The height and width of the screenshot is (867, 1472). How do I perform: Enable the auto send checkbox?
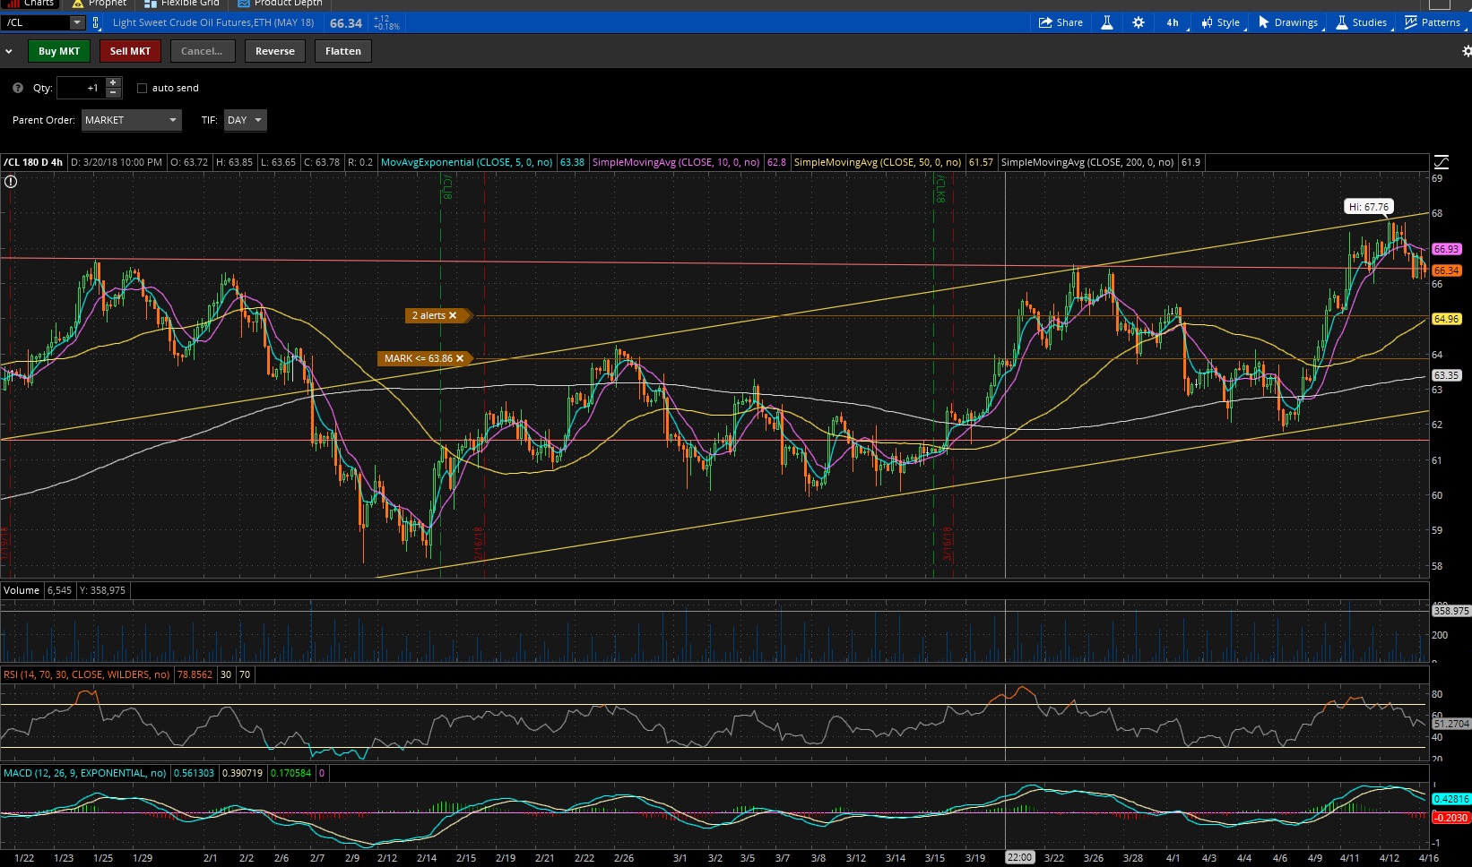(x=142, y=88)
